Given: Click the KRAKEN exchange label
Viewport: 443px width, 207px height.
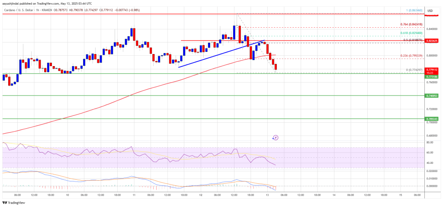Looking at the screenshot, I should (x=46, y=10).
